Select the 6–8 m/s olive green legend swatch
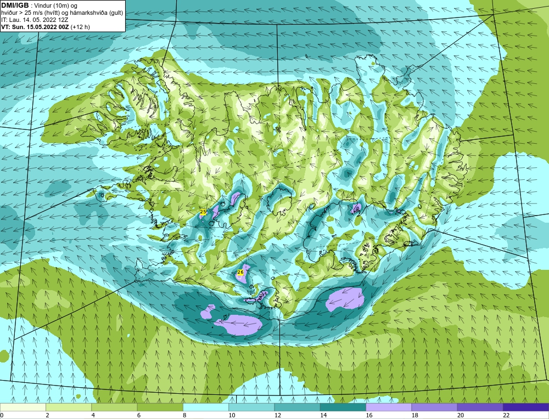549x419 pixels. (160, 407)
